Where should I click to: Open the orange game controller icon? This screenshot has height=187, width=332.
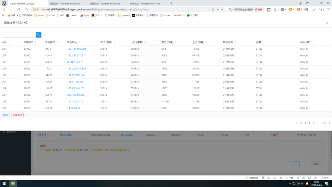tap(298, 10)
